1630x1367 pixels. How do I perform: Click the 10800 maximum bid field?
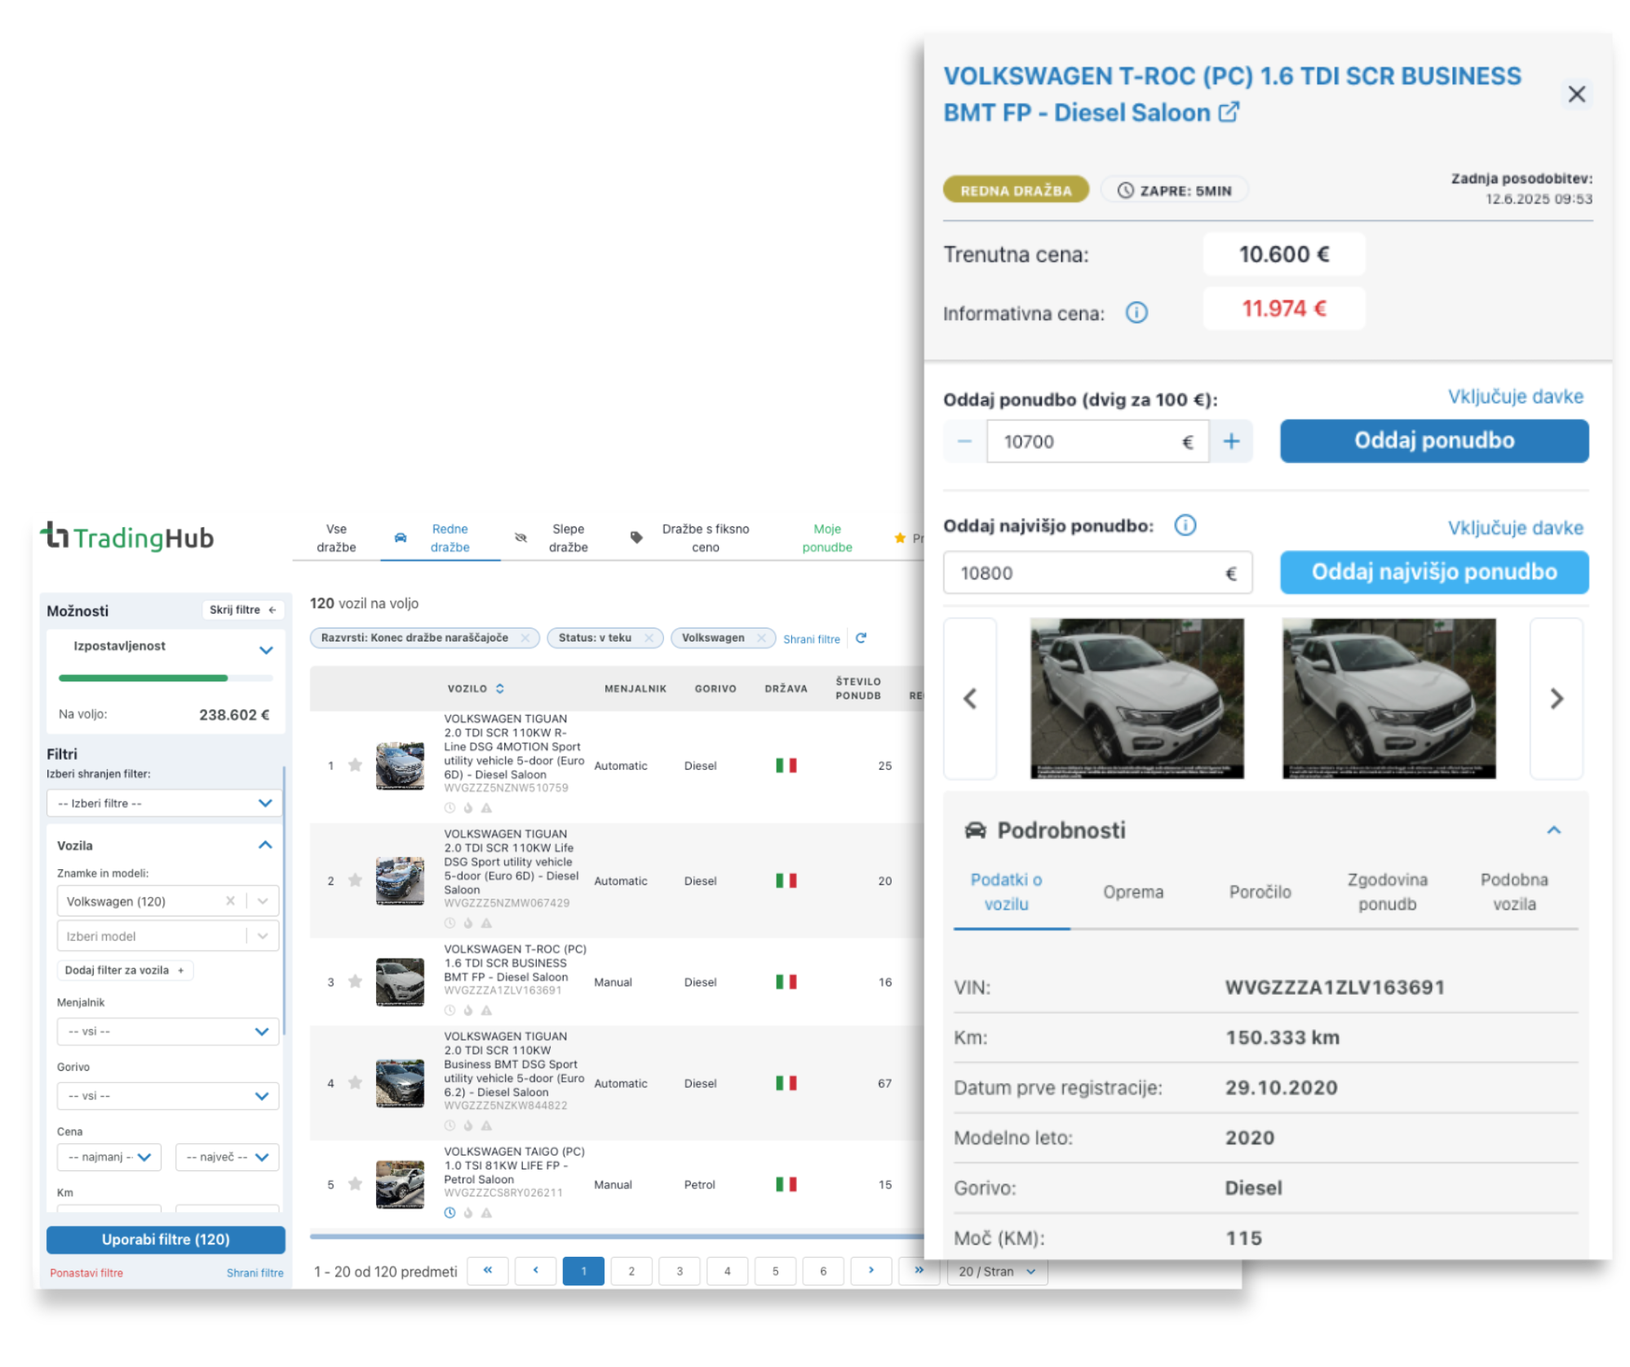1097,573
